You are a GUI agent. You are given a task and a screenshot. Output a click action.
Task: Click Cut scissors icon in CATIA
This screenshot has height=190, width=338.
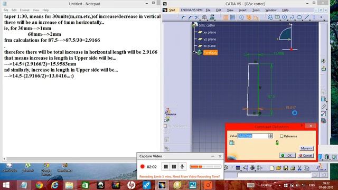[x=299, y=168]
